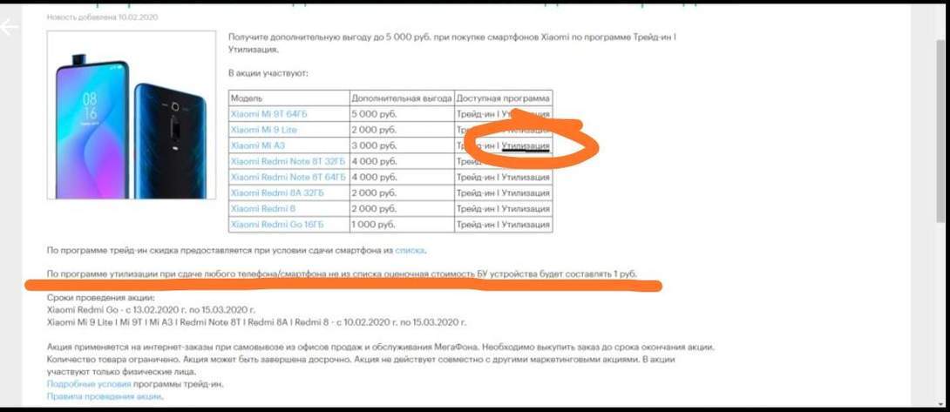The height and width of the screenshot is (412, 950).
Task: Click the Xiaomi smartphone product image
Action: pos(132,115)
